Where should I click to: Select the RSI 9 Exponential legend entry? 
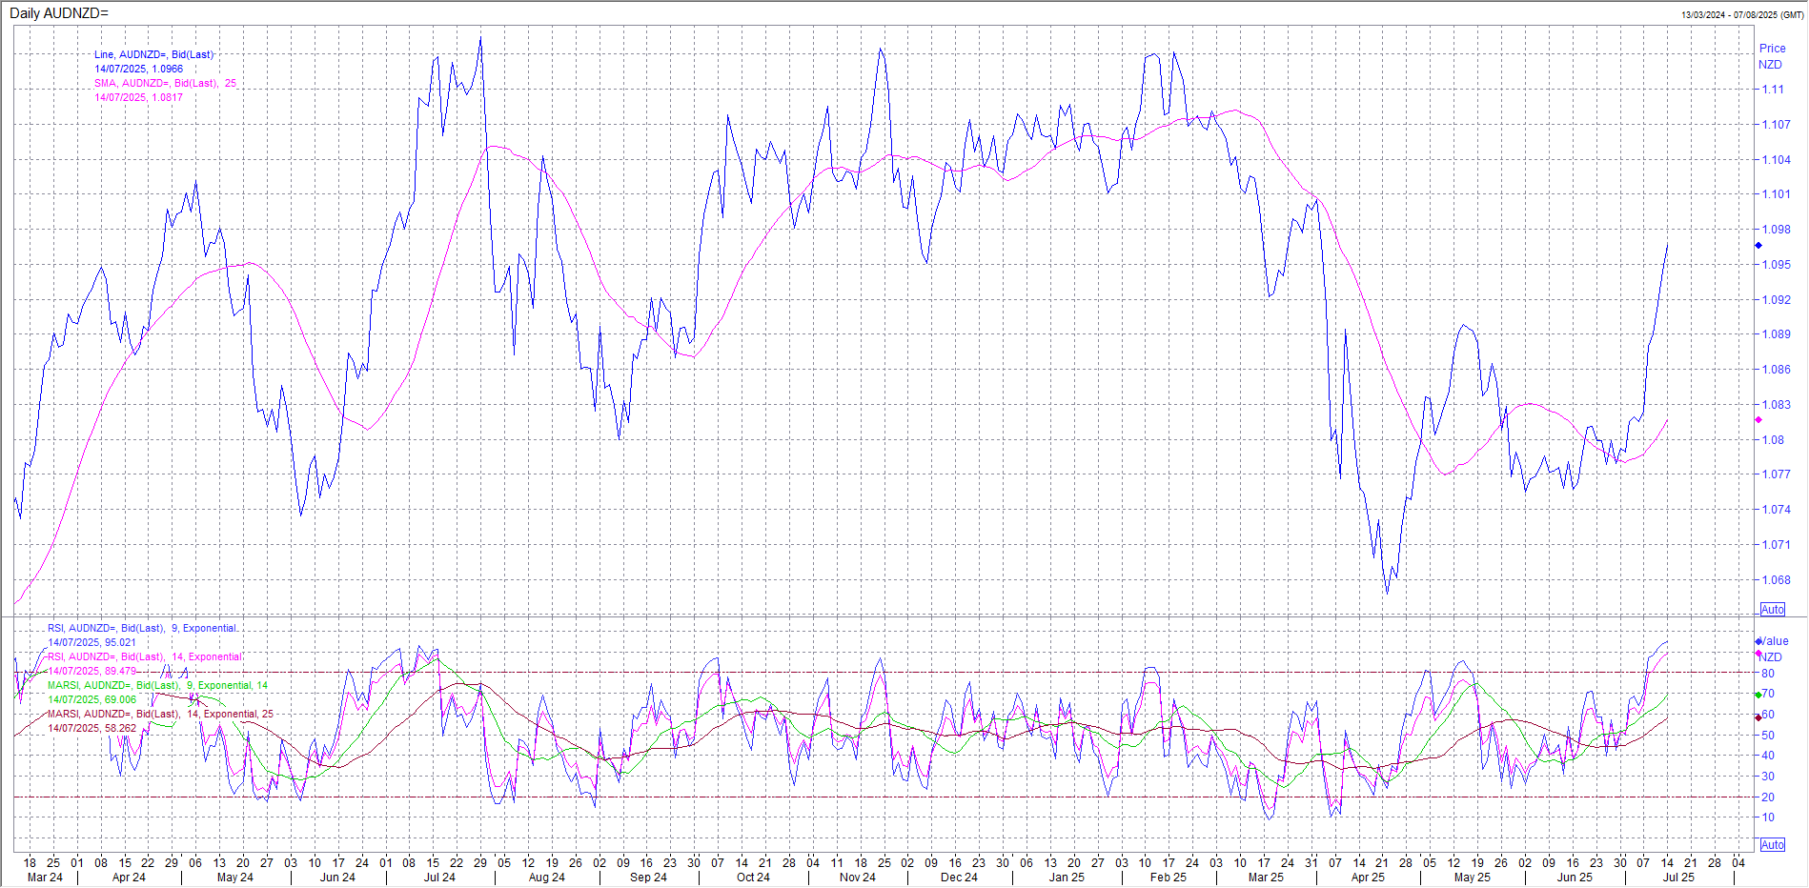click(143, 629)
